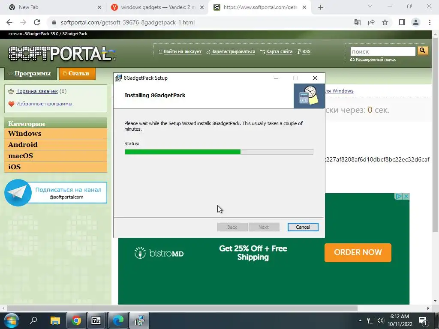Click the installation progress bar
The width and height of the screenshot is (439, 329).
(x=219, y=152)
